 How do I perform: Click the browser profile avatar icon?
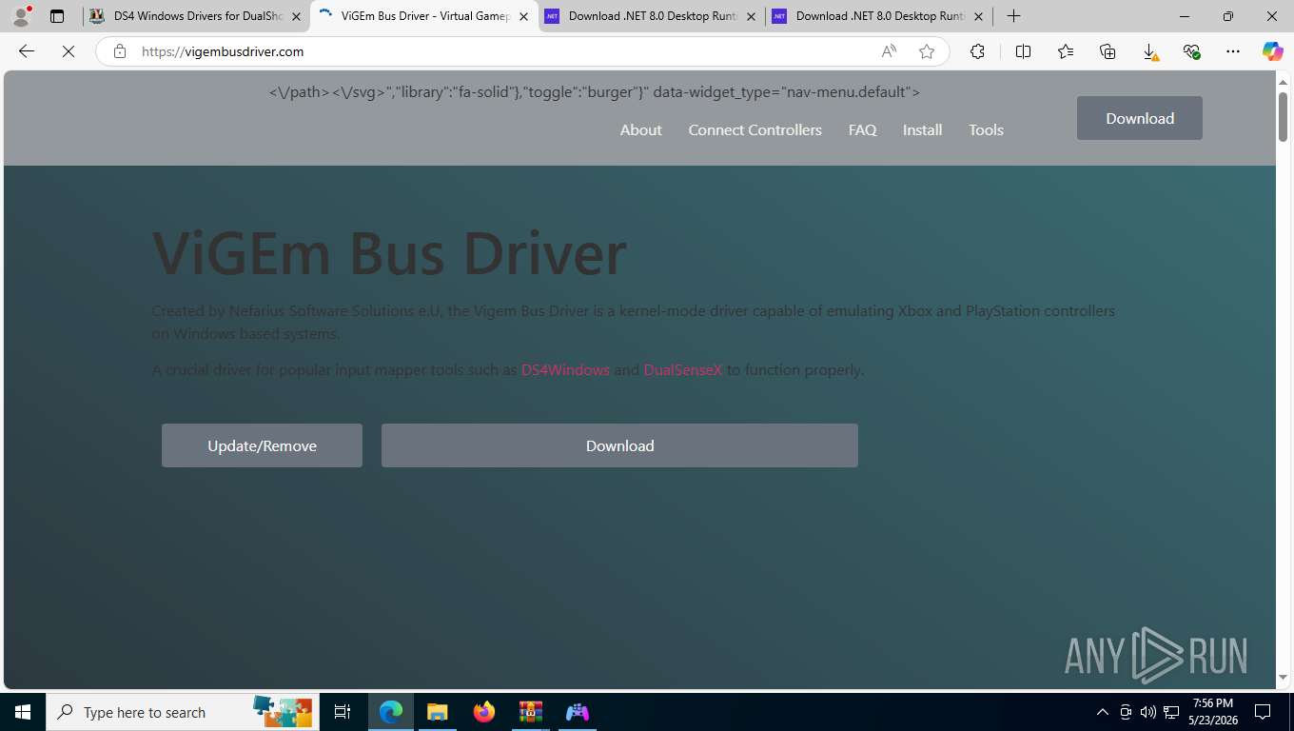[x=21, y=16]
